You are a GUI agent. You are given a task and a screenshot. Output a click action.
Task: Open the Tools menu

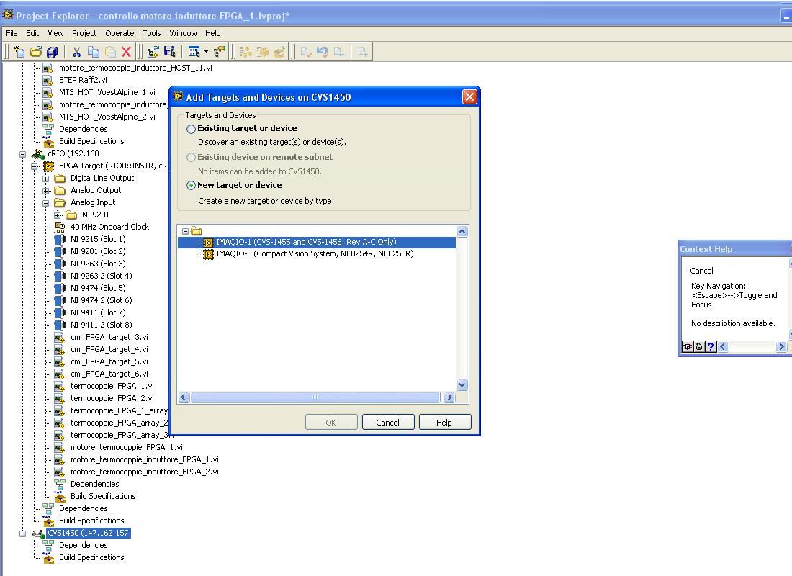click(x=151, y=33)
